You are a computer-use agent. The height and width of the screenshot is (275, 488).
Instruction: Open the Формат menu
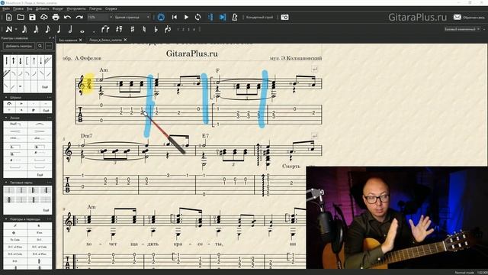click(x=58, y=8)
